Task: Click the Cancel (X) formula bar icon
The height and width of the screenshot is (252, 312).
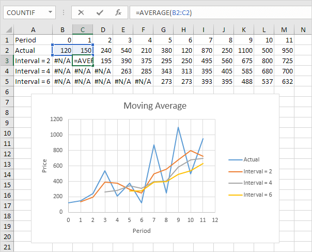Action: (x=81, y=12)
